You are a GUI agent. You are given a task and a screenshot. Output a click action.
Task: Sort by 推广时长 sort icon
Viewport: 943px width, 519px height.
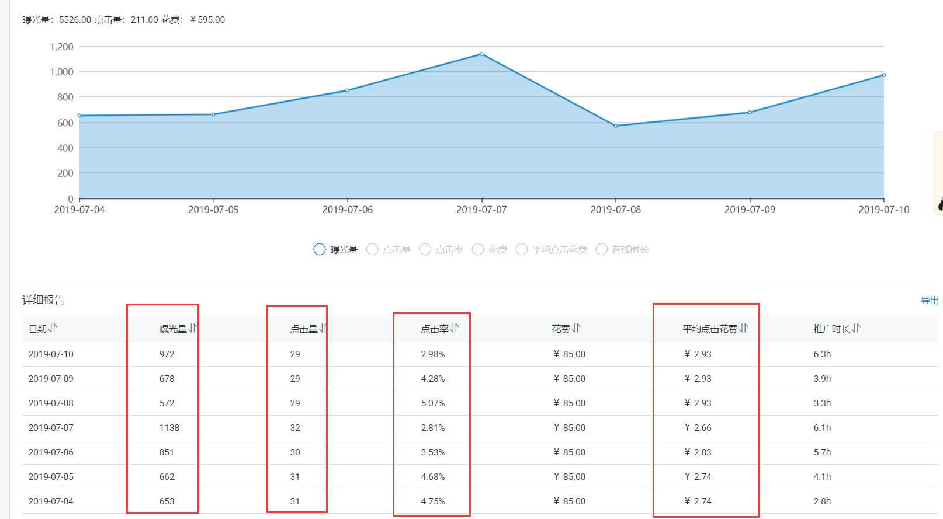coord(856,329)
